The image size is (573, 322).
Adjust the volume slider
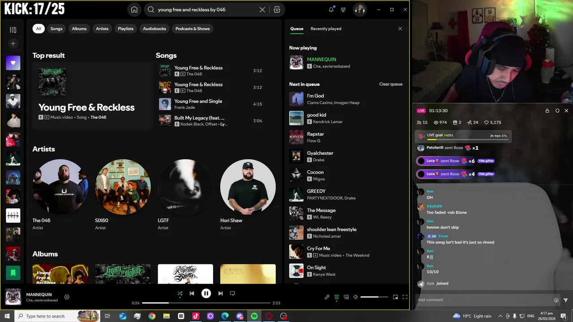374,297
